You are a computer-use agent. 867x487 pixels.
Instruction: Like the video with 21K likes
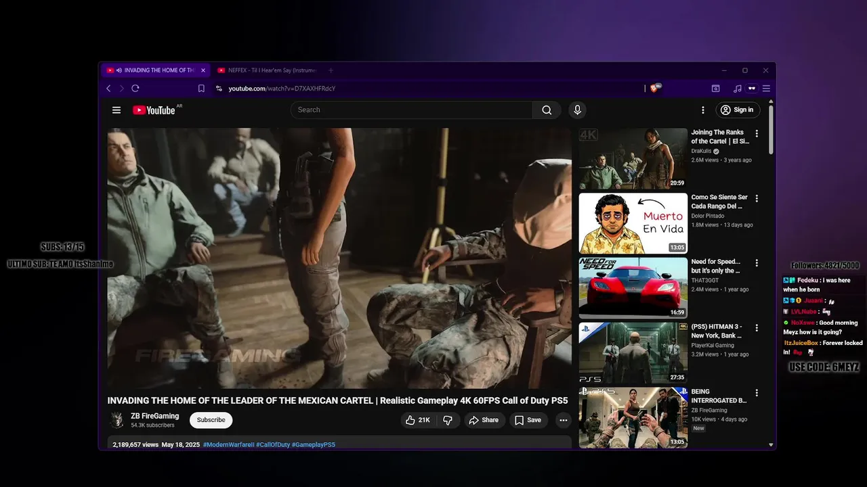tap(418, 420)
